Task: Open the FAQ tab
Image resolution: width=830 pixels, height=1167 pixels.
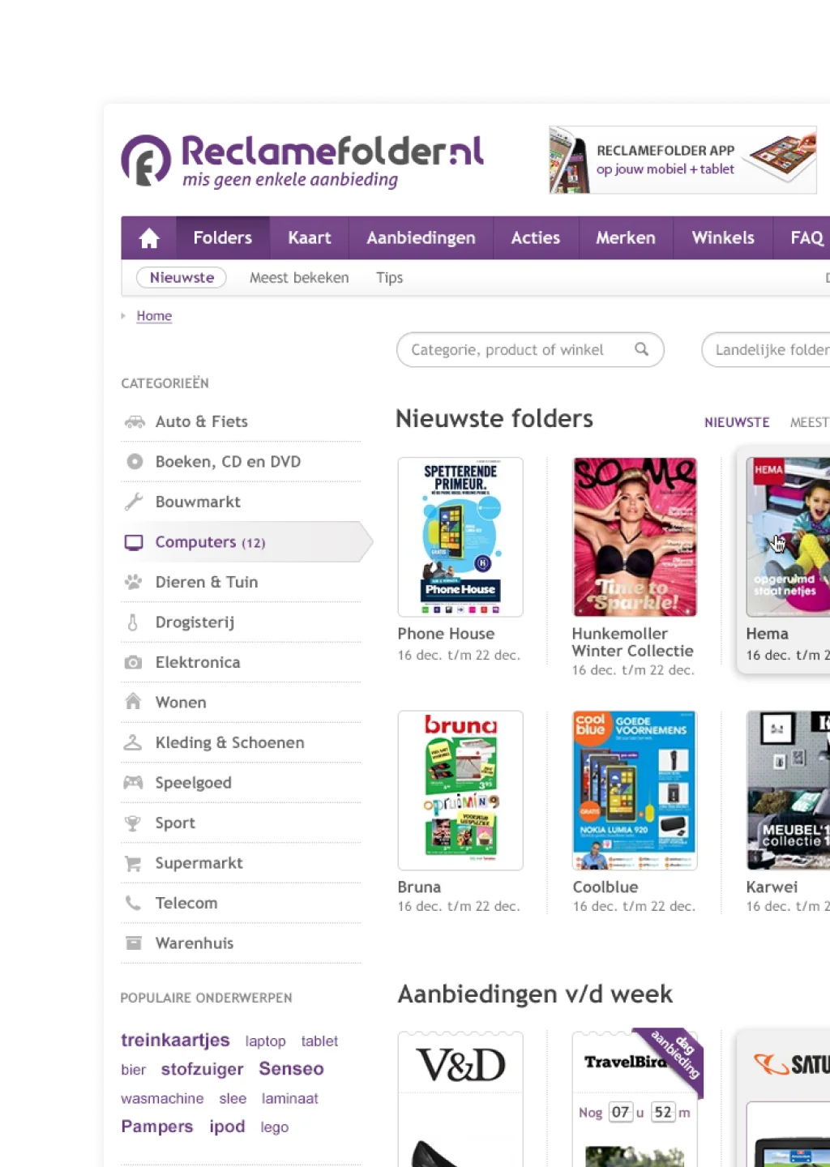Action: pos(802,238)
